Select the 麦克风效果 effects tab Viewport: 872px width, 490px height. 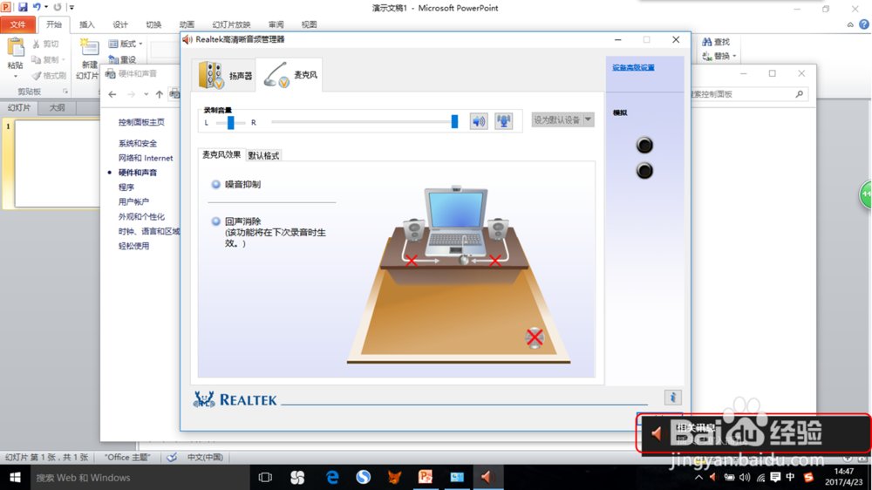221,154
